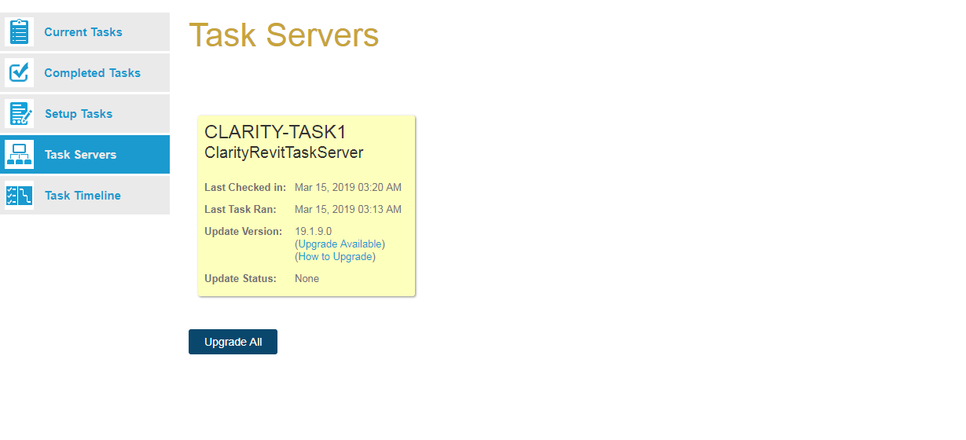Screen dimensions: 966x440
Task: Follow the How to Upgrade link
Action: click(x=335, y=257)
